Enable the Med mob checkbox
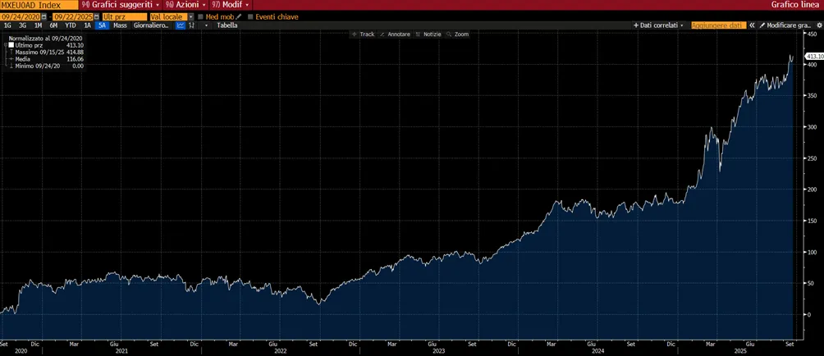 pyautogui.click(x=201, y=16)
